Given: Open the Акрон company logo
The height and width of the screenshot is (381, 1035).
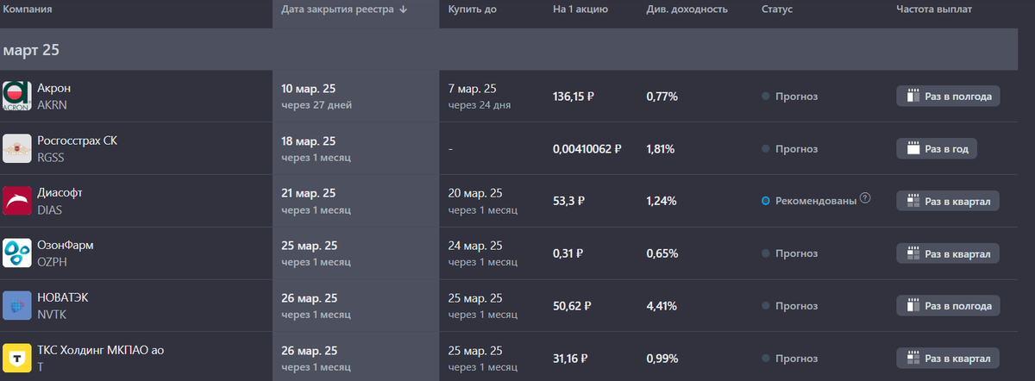Looking at the screenshot, I should coord(17,97).
